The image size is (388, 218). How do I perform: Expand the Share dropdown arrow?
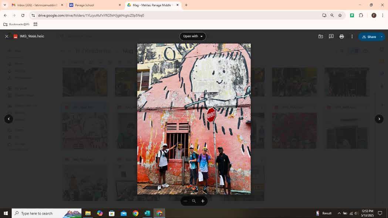382,37
